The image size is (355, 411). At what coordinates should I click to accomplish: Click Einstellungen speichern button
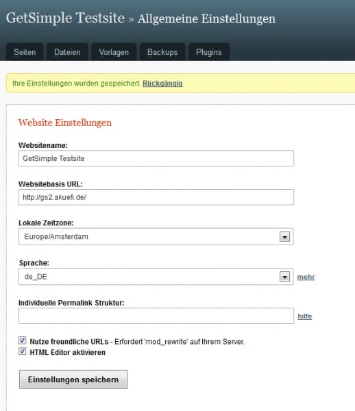click(73, 379)
